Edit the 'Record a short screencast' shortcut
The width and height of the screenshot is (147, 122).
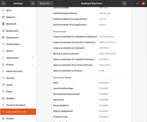[x=91, y=54]
